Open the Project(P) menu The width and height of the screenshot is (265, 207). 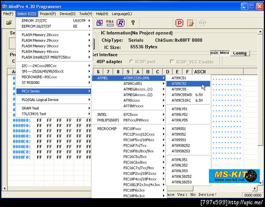(48, 14)
